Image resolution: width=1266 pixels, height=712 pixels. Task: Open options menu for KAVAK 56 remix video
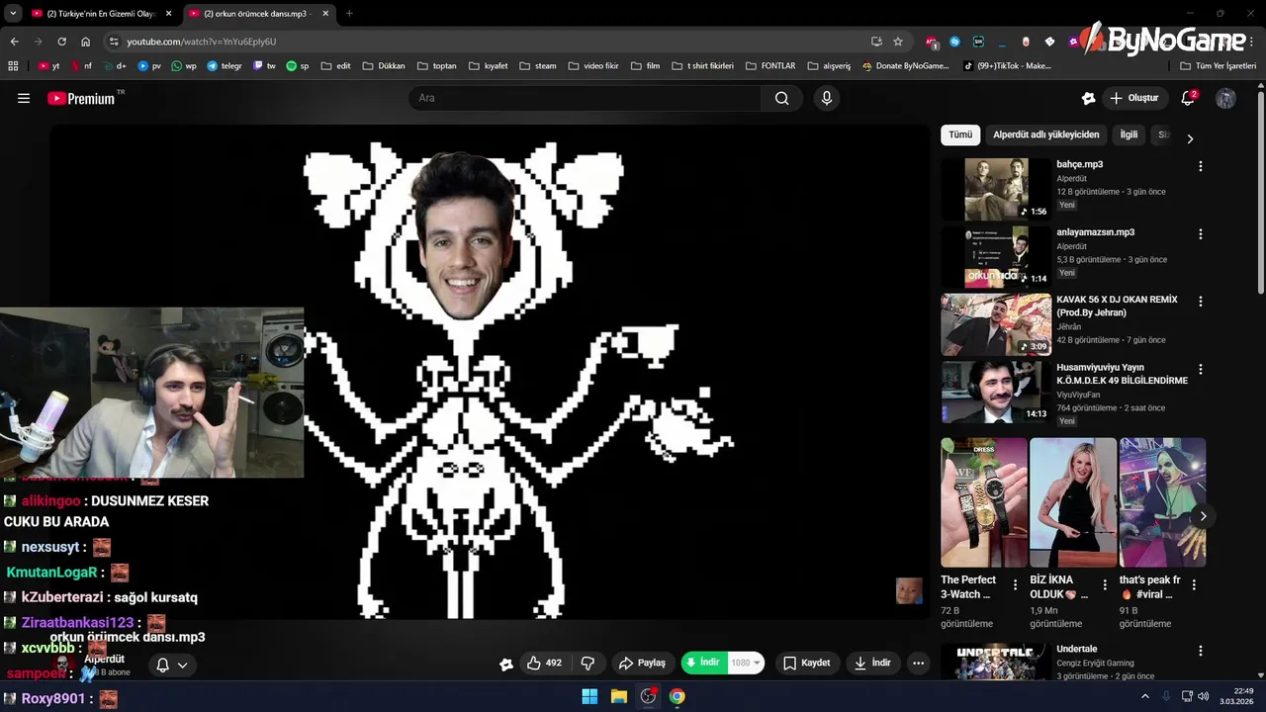click(x=1200, y=302)
